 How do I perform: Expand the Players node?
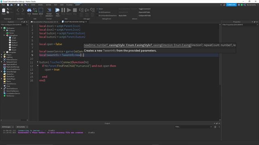coord(2,55)
